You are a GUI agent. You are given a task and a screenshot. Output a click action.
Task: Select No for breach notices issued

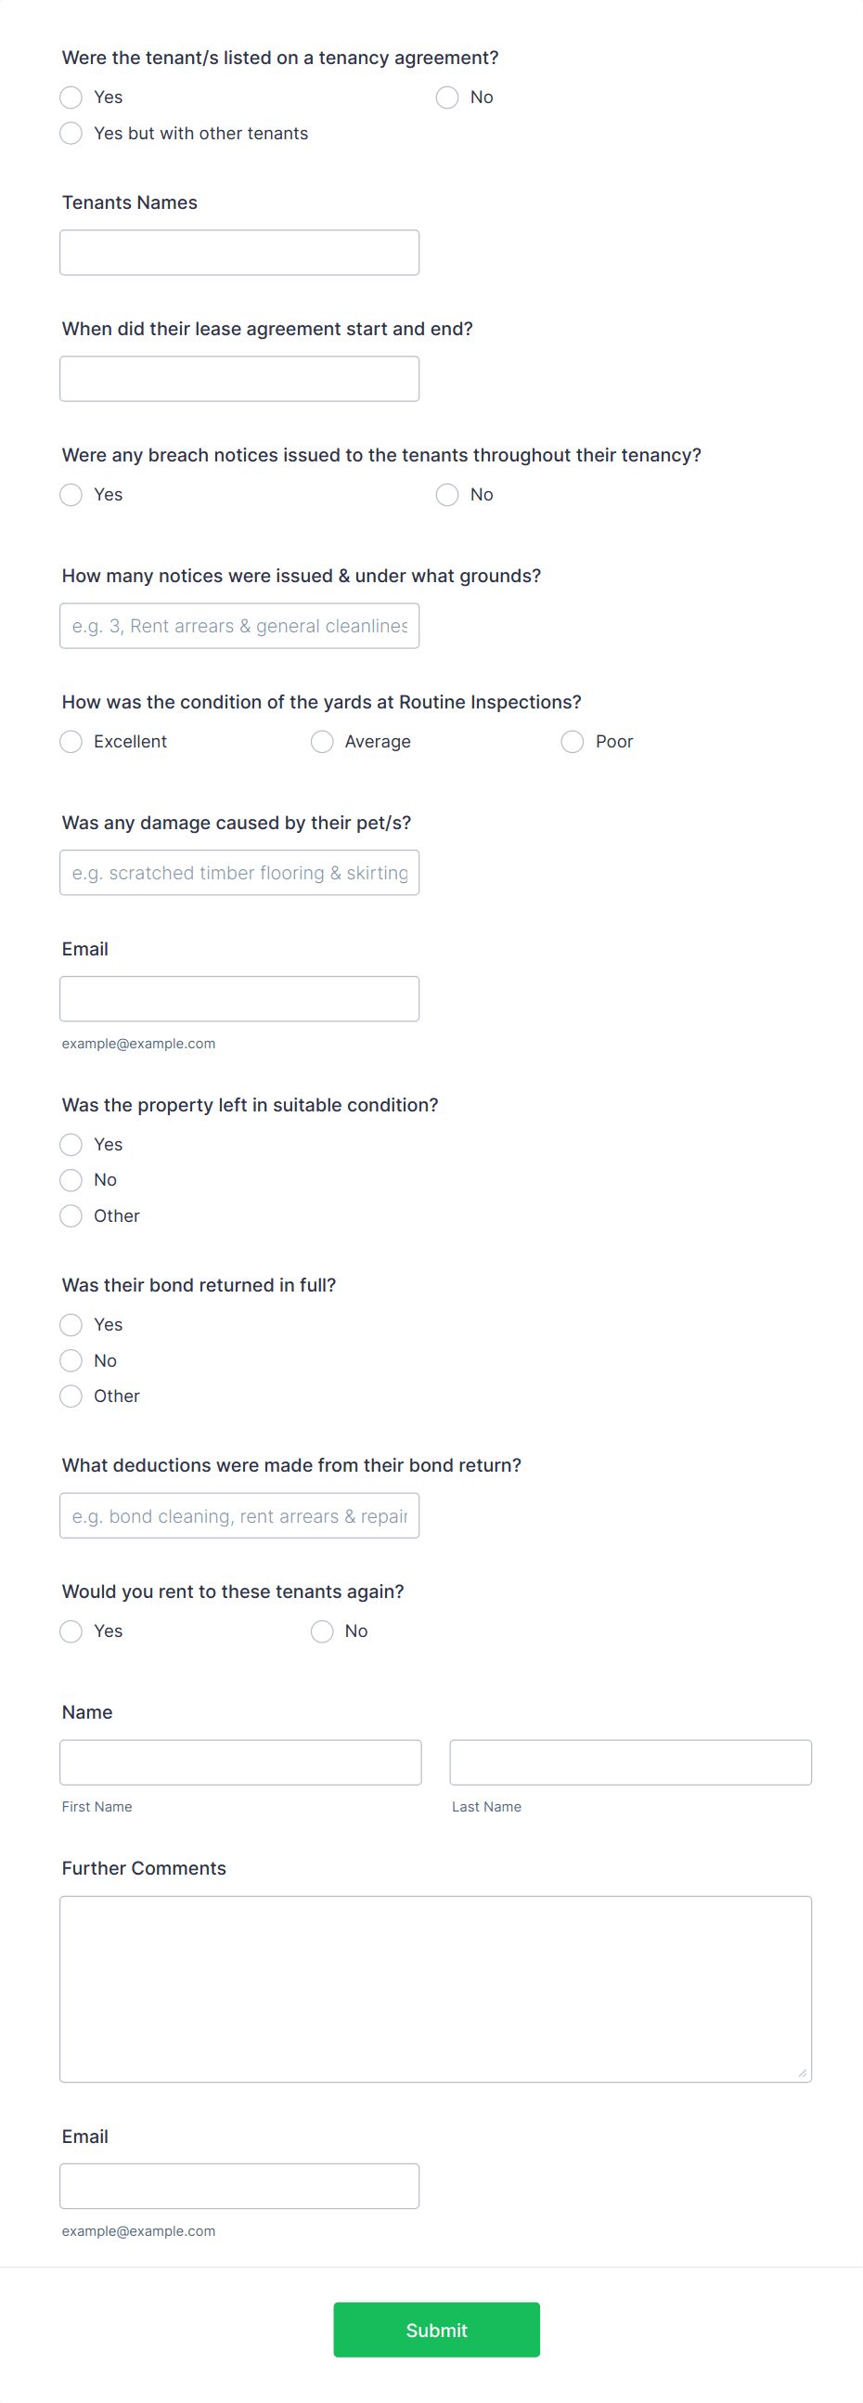pos(447,494)
